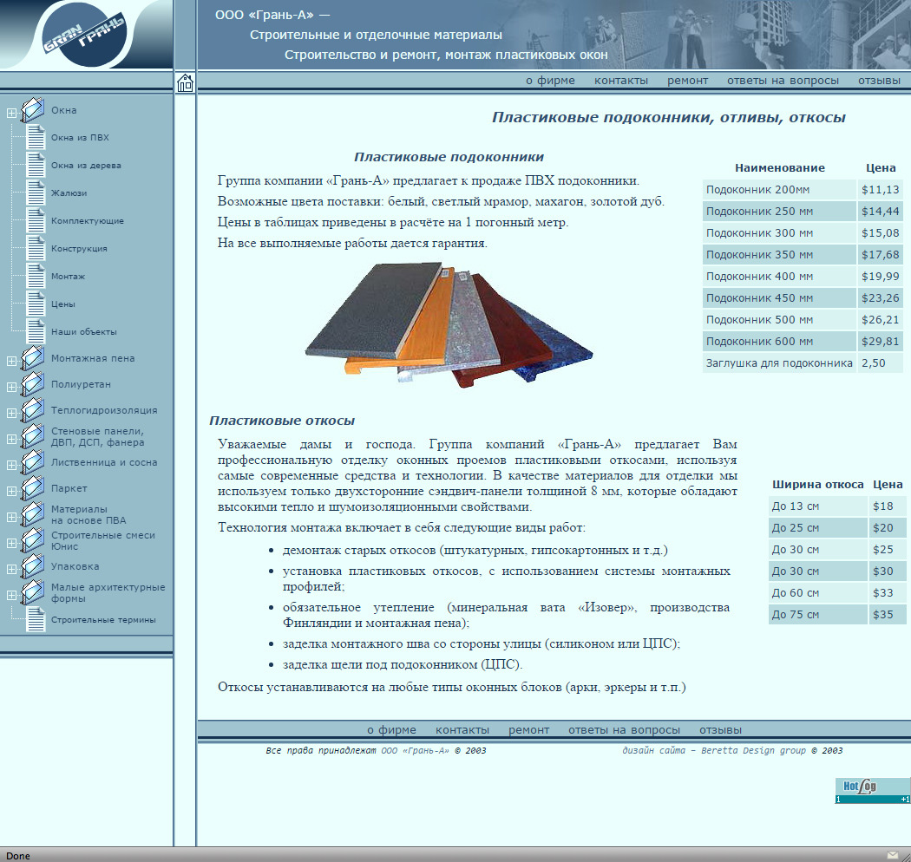
Task: Follow the ООО «Грань-А» copyright link
Action: point(415,750)
